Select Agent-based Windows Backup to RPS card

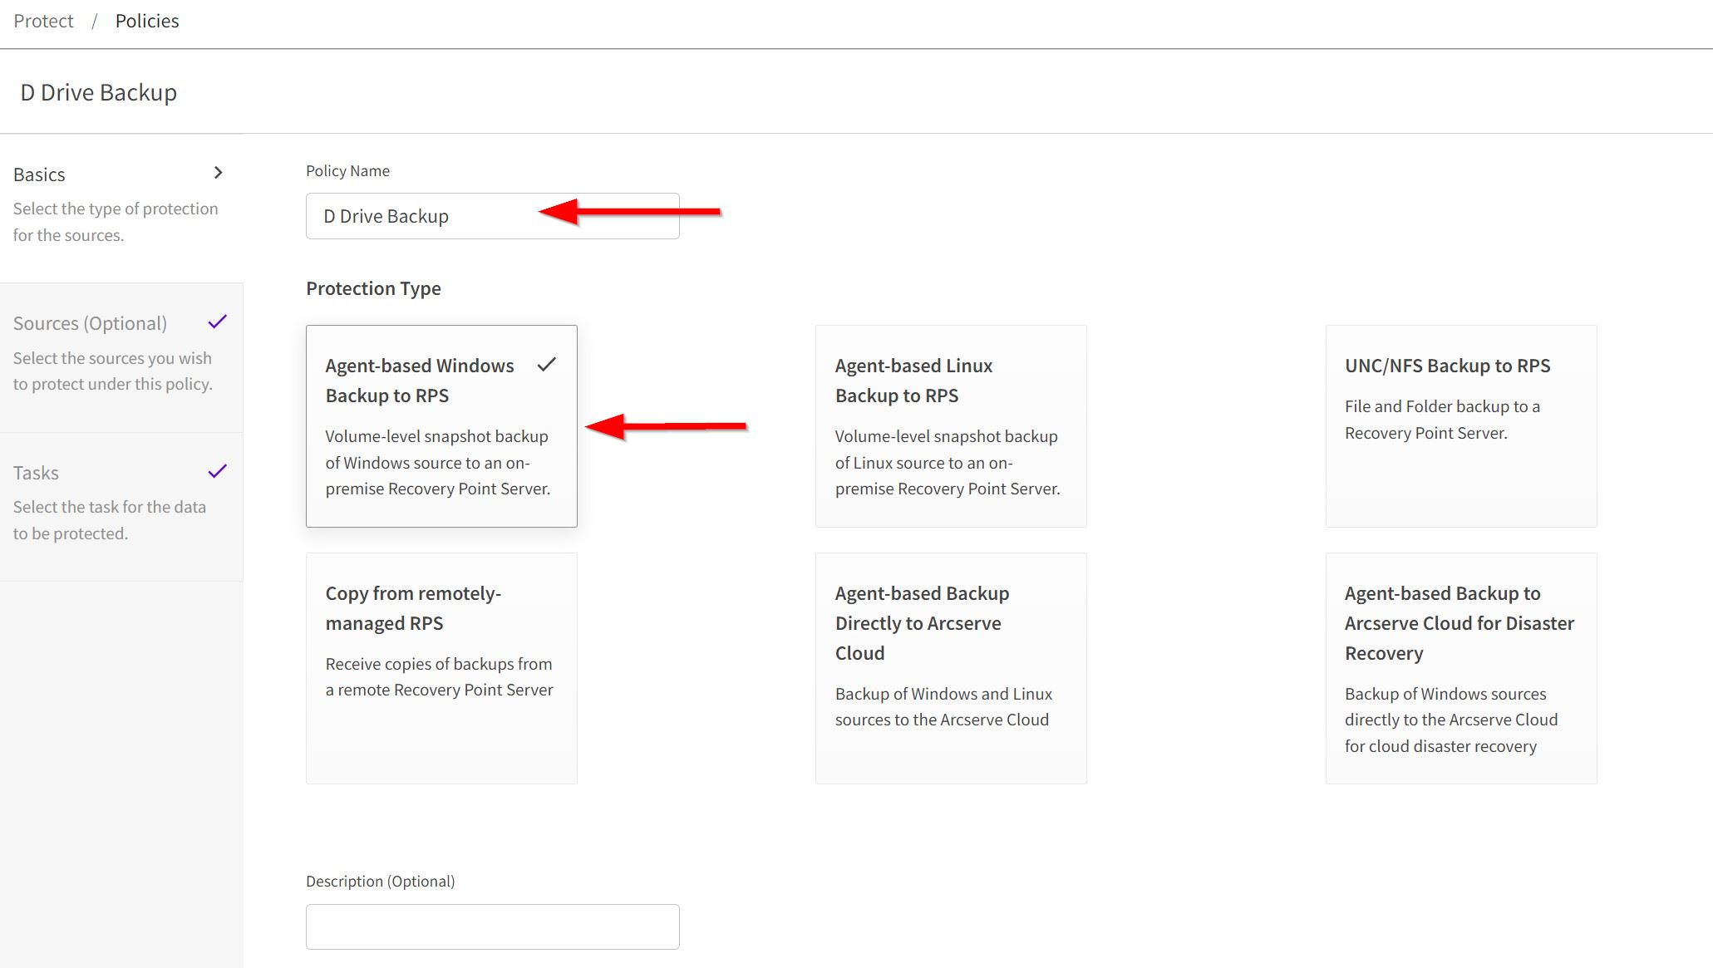point(441,426)
